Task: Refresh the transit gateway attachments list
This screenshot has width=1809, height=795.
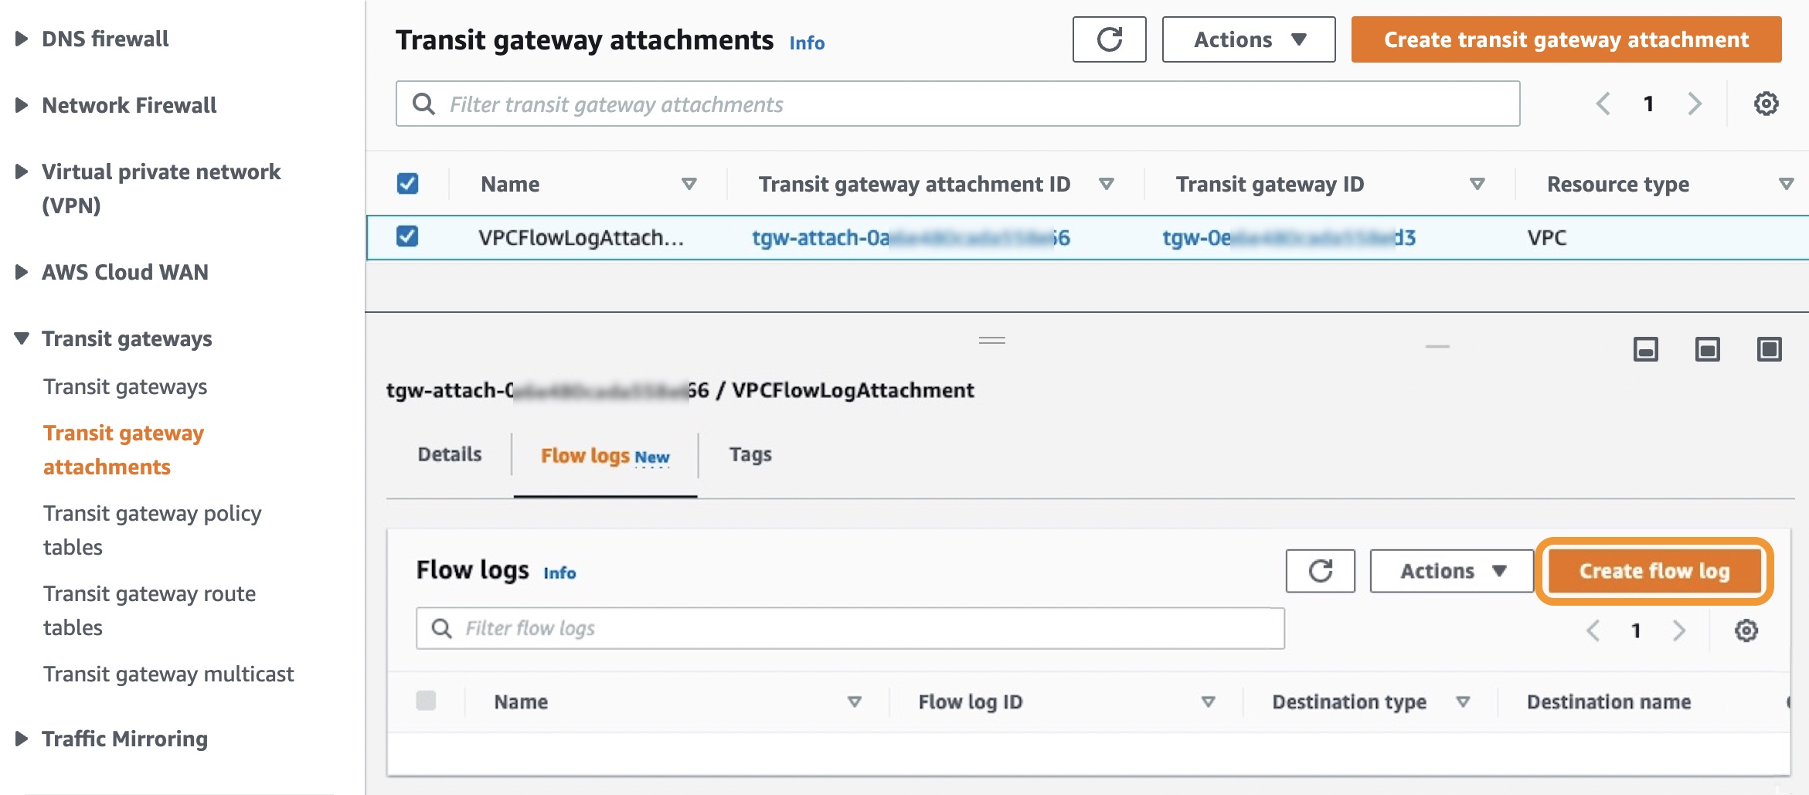Action: pyautogui.click(x=1109, y=39)
